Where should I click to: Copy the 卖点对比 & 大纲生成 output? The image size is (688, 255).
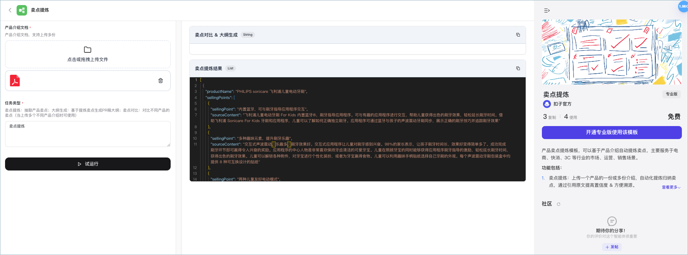pos(518,35)
